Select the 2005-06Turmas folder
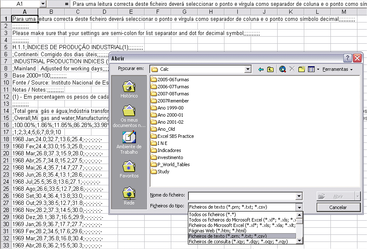This screenshot has height=249, width=367. 170,80
